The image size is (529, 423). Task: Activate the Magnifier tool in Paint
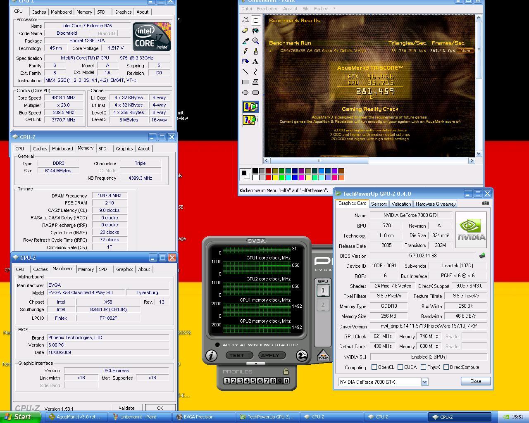(256, 41)
